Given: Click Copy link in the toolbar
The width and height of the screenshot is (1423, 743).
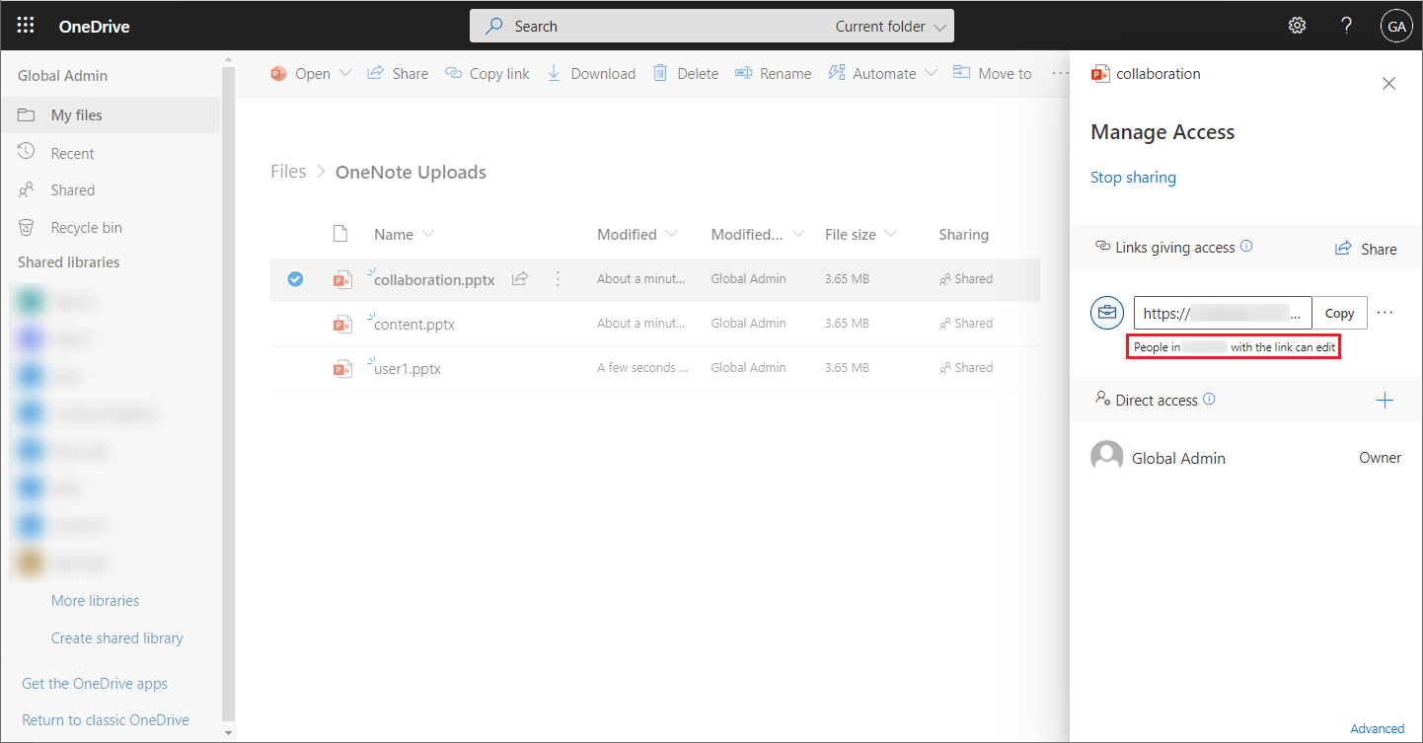Looking at the screenshot, I should click(x=487, y=73).
